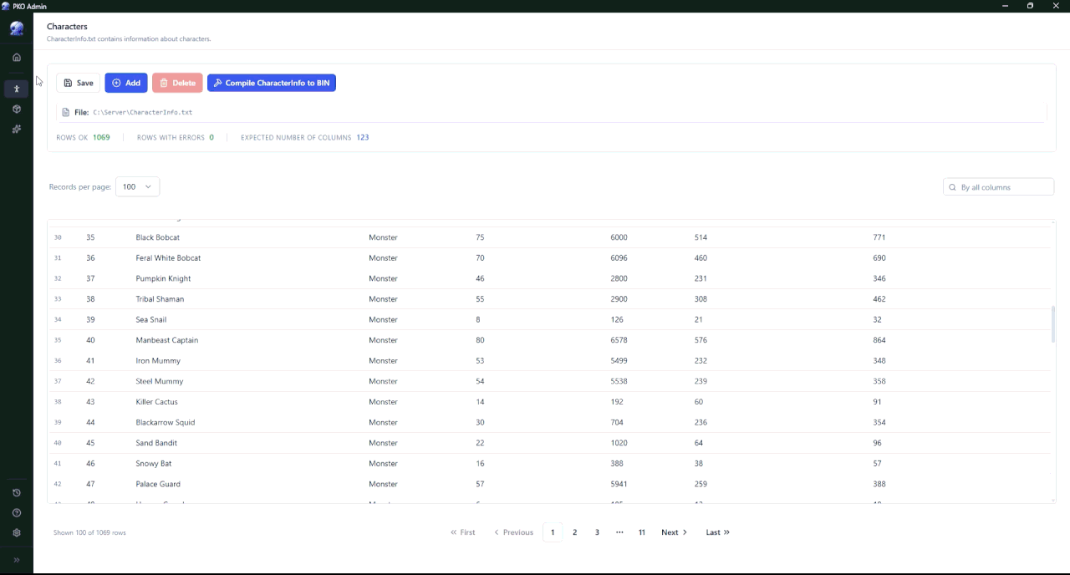Click level 75 in Black Bobcat row
This screenshot has height=575, width=1070.
pos(480,237)
